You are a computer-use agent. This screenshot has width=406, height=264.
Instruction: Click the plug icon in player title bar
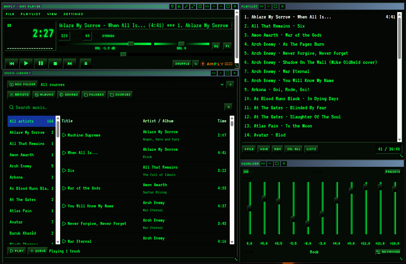coord(172,6)
